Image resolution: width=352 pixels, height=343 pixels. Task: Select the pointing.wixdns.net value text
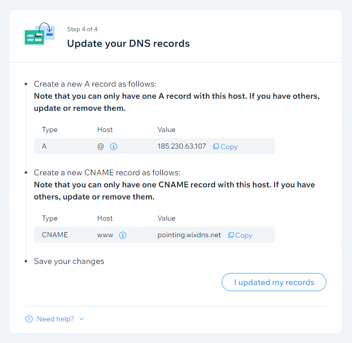[x=189, y=235]
